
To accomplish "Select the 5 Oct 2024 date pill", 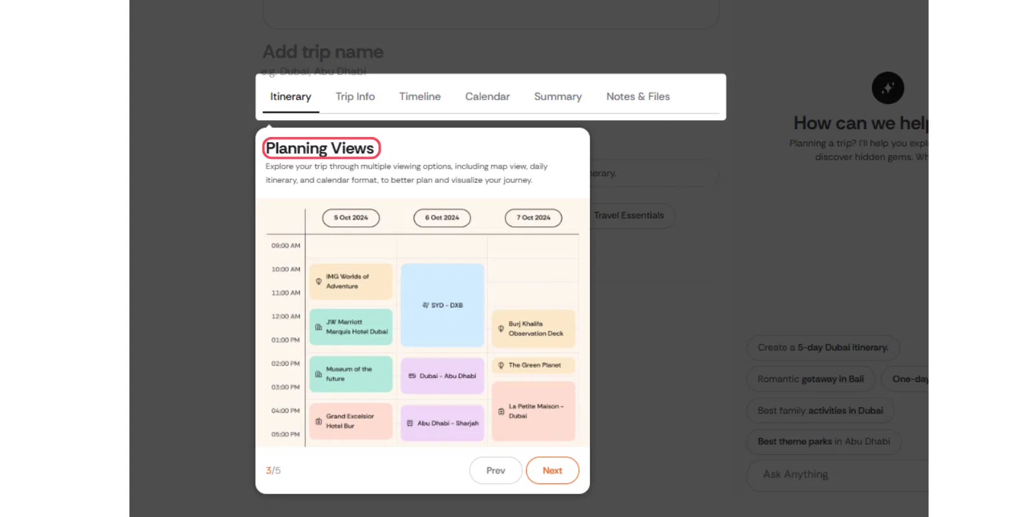I will [351, 218].
